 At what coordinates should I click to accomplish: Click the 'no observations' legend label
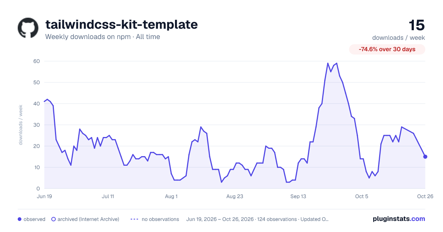[x=160, y=219]
